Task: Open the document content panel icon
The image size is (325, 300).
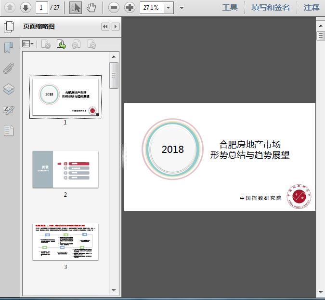Action: [9, 130]
